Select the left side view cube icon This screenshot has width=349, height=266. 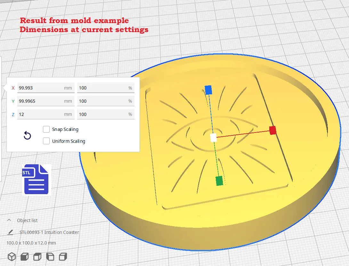(50, 257)
